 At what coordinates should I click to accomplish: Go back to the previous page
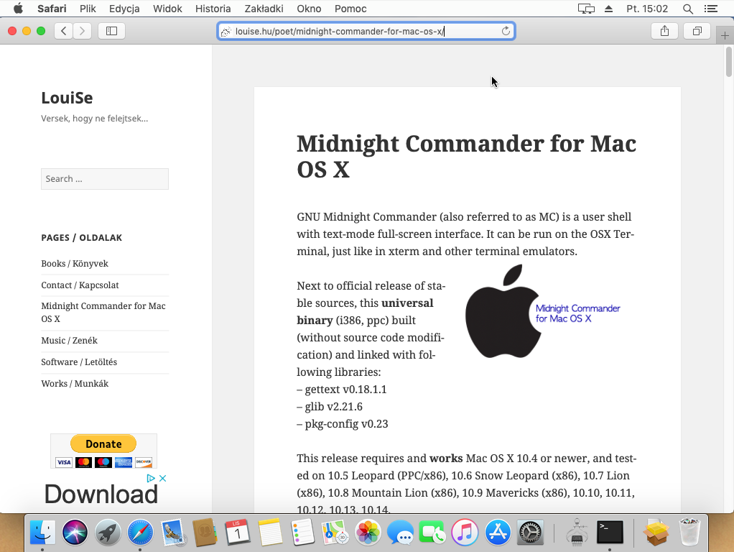tap(64, 31)
